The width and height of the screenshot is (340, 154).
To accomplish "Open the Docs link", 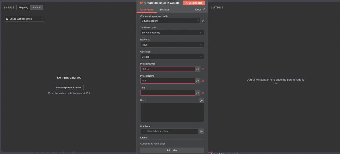I will 200,10.
